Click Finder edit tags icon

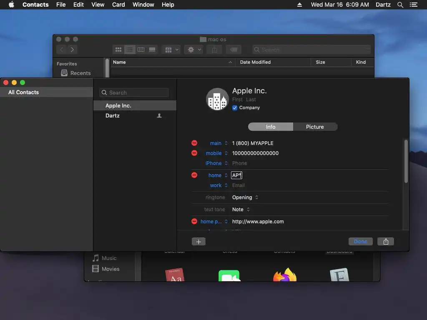coord(234,50)
